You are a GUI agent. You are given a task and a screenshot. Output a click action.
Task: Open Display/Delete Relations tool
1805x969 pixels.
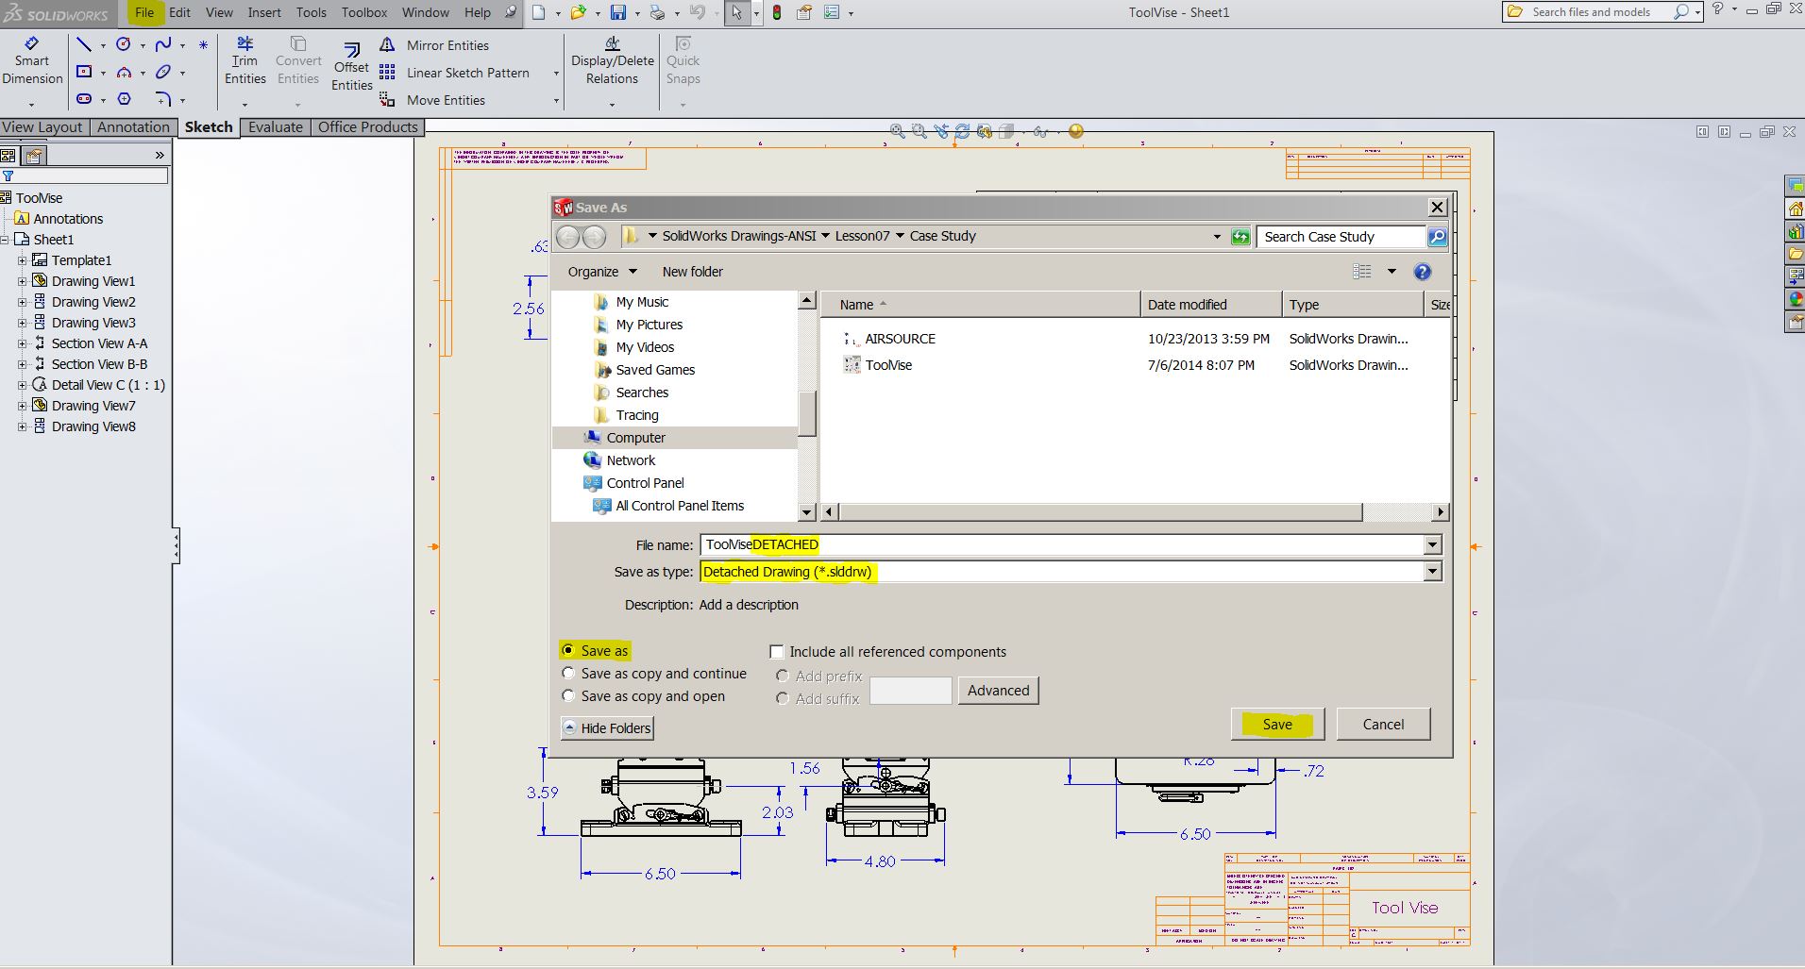[x=612, y=61]
